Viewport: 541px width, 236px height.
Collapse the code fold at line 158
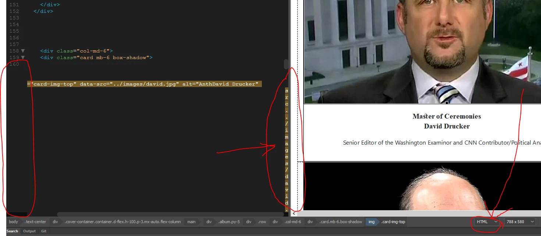click(23, 51)
